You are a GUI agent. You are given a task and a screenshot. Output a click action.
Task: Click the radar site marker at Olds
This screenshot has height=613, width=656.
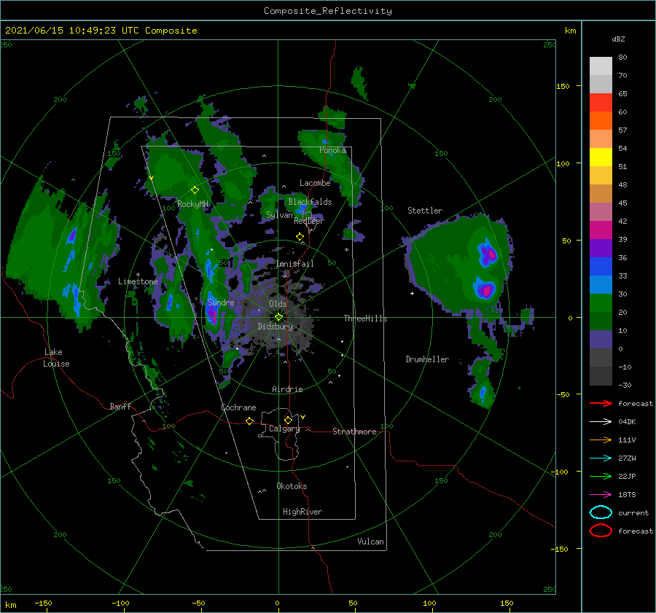[x=278, y=317]
